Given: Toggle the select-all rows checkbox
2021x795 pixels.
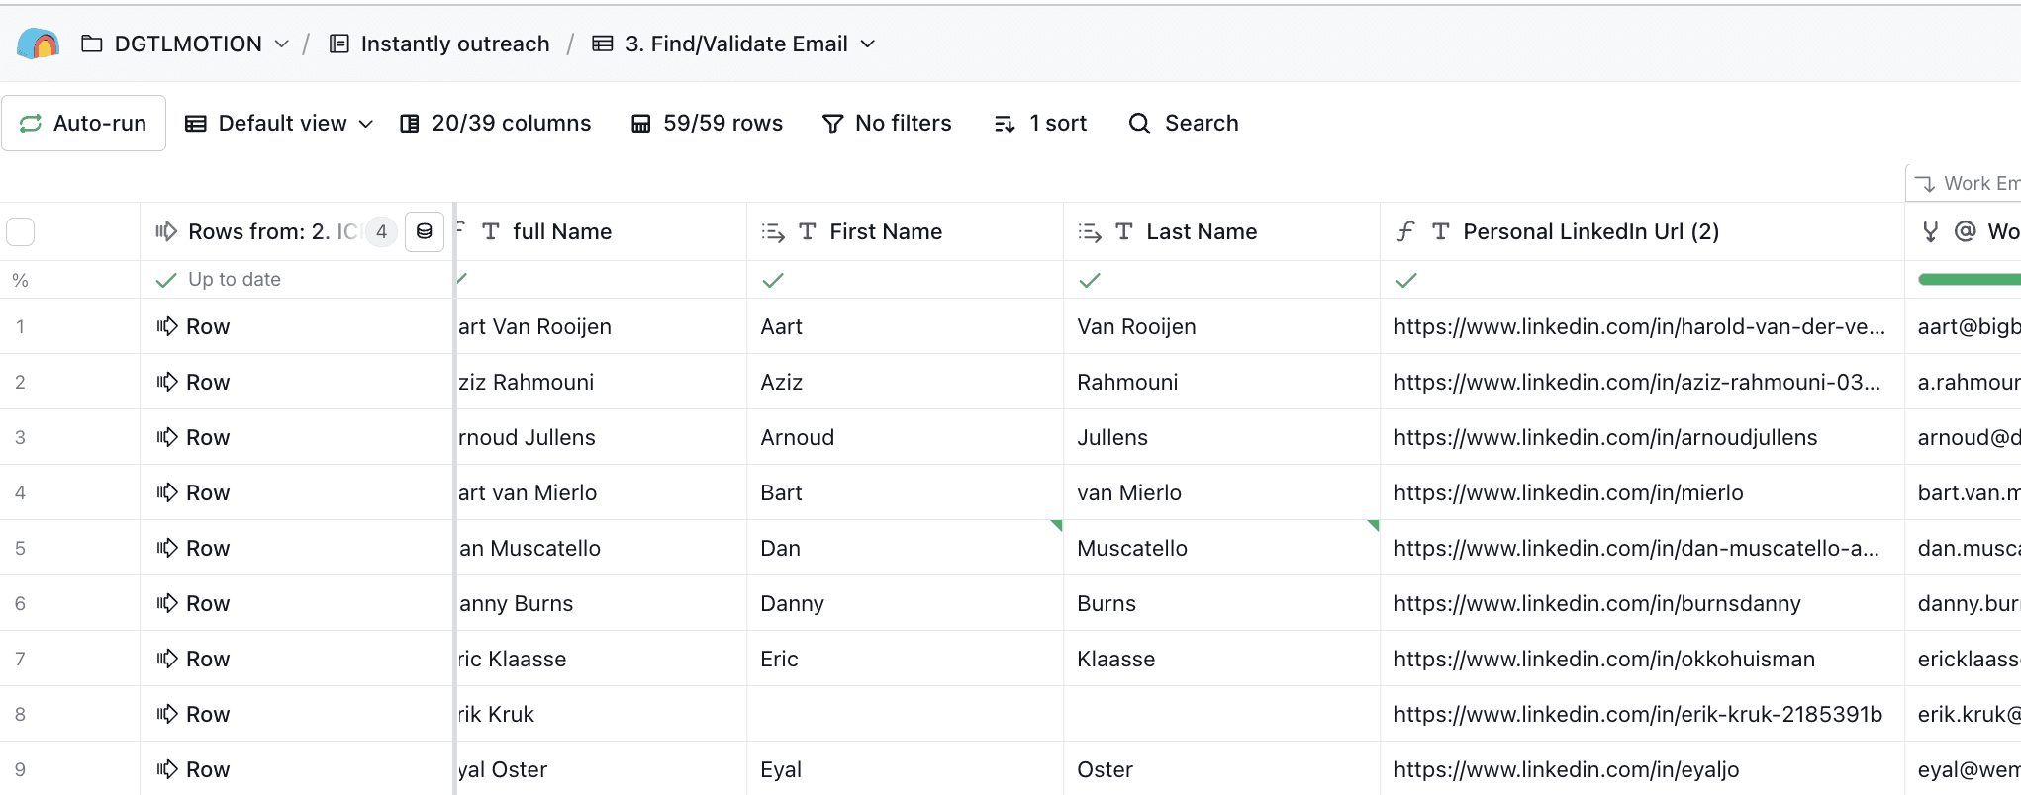Looking at the screenshot, I should (21, 231).
